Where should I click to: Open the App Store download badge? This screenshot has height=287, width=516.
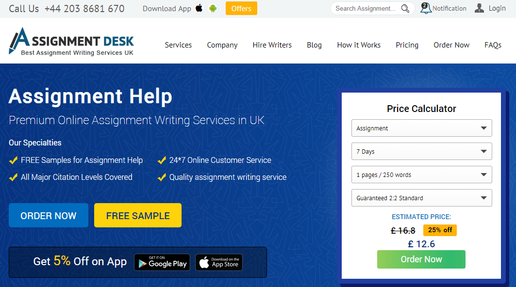(x=219, y=262)
